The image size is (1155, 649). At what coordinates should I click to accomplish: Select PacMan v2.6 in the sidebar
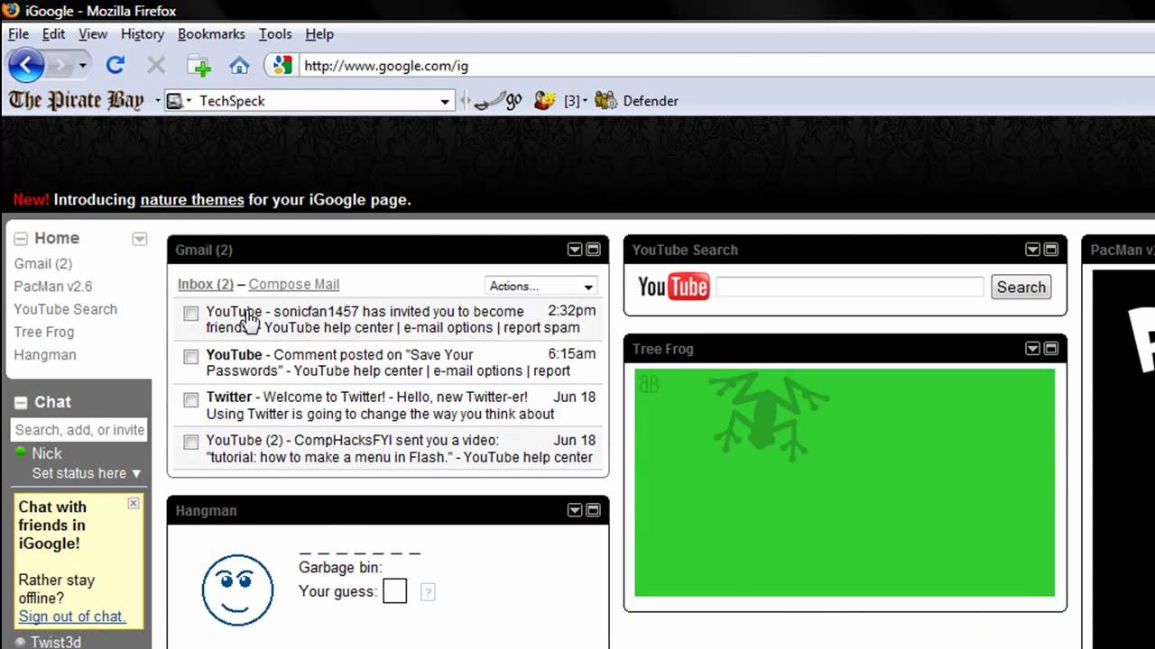pos(53,286)
